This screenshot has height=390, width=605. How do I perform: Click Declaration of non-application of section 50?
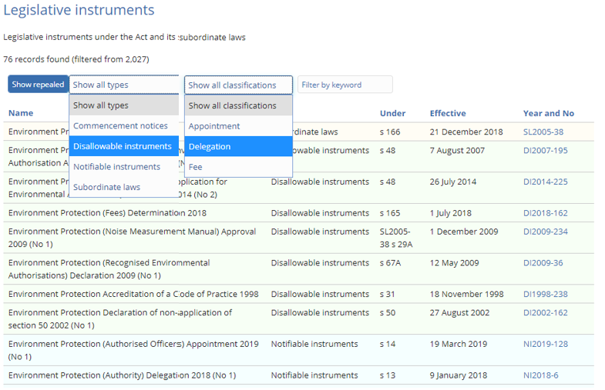(x=120, y=318)
